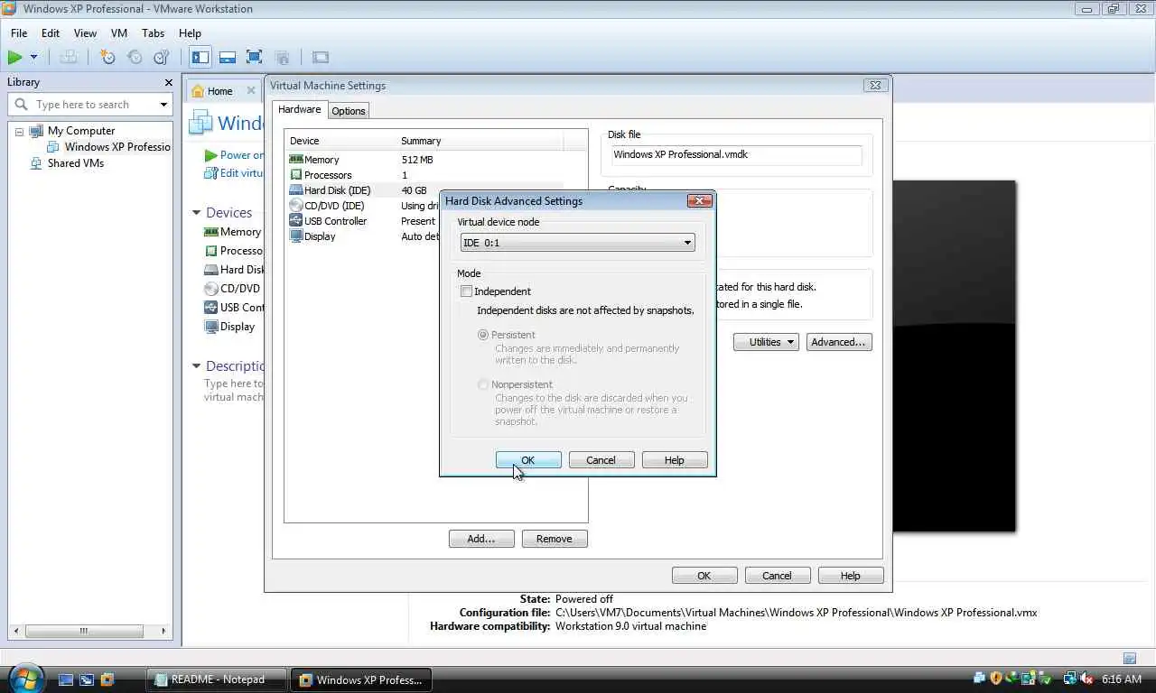Click Help in Virtual Machine Settings
Image resolution: width=1156 pixels, height=693 pixels.
click(x=851, y=576)
